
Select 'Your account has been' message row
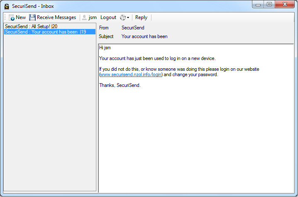coord(50,32)
